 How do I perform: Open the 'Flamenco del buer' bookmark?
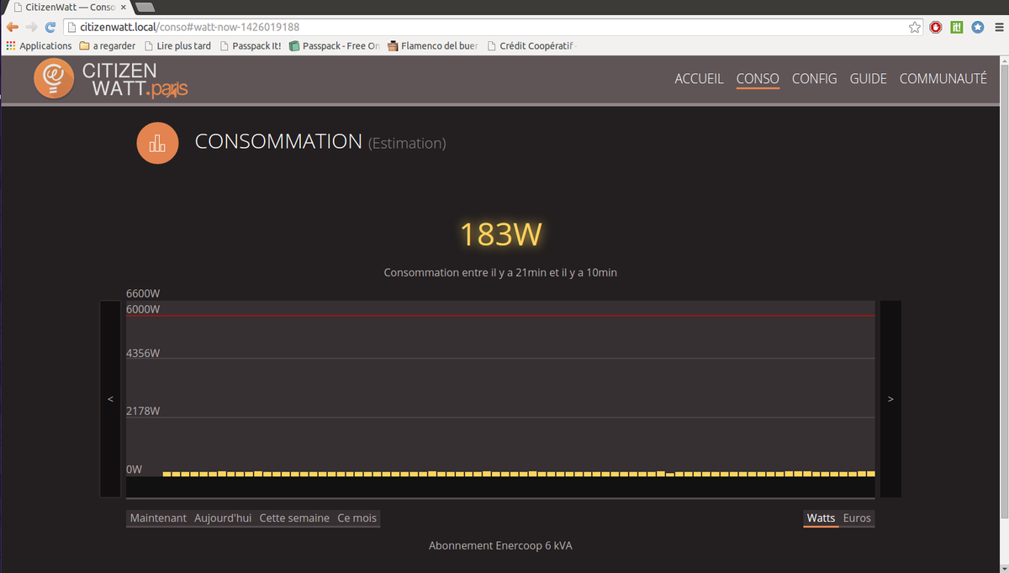[432, 45]
